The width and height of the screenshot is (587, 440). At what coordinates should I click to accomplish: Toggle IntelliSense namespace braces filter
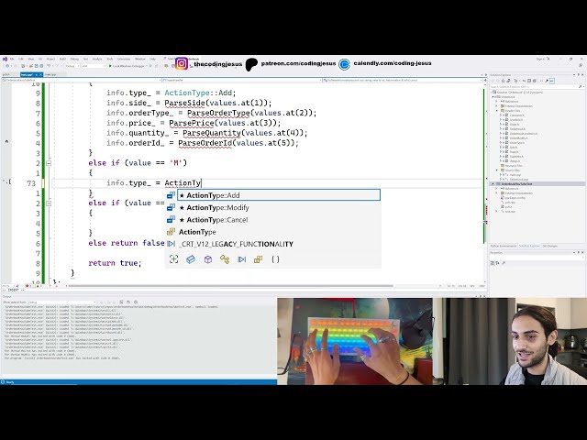click(275, 259)
